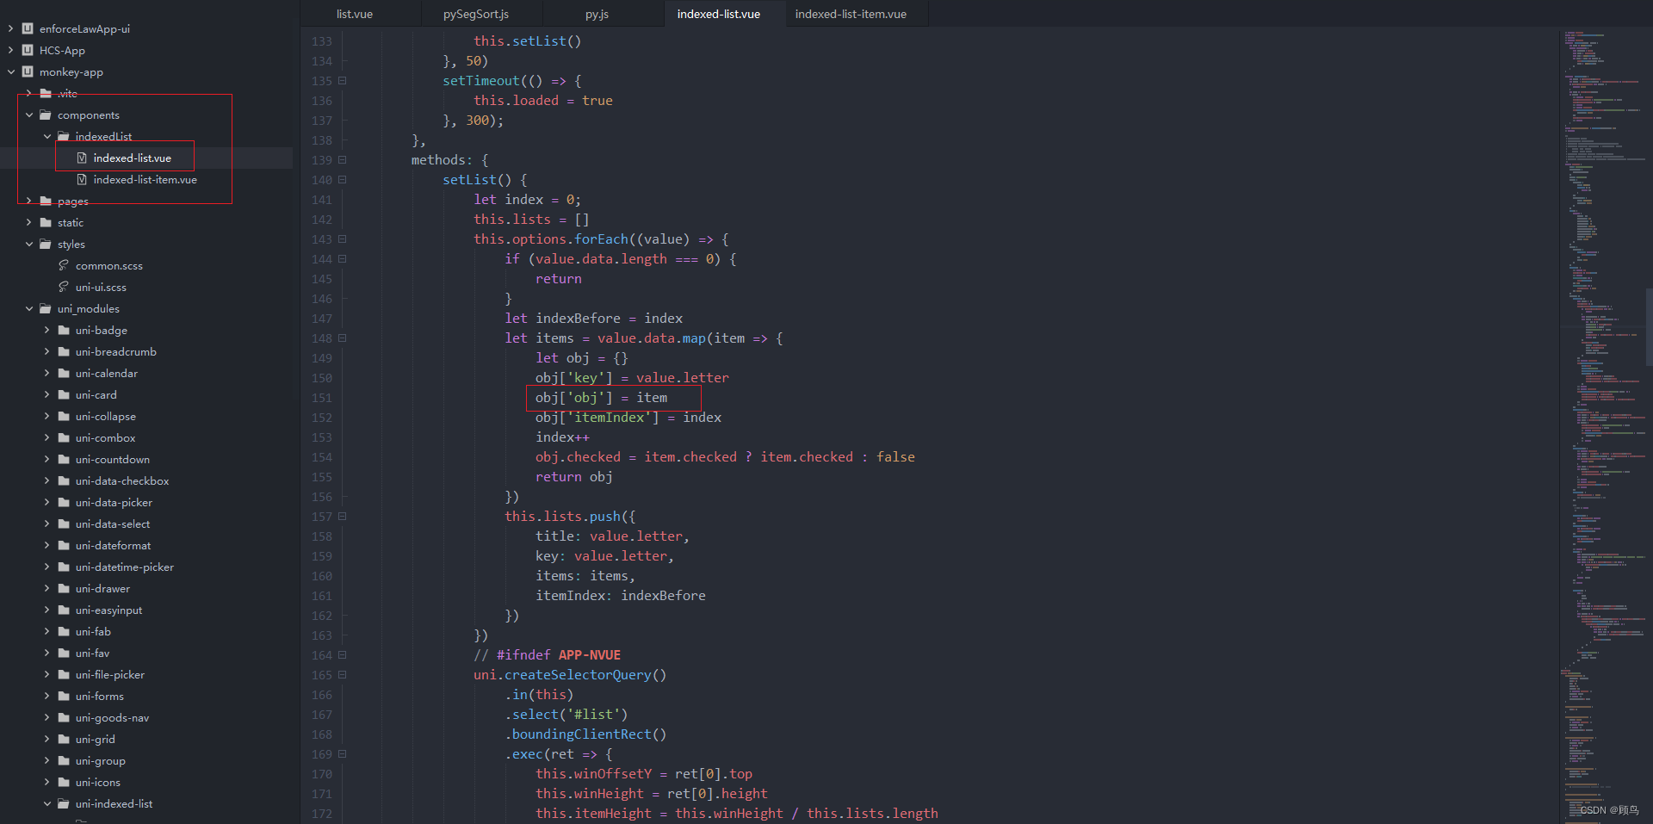Collapse the components folder
This screenshot has width=1653, height=824.
[29, 115]
